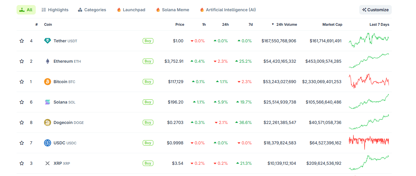
Task: Click the Bitcoin Buy button
Action: point(148,82)
